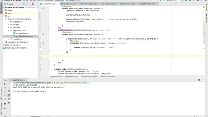208x117 pixels.
Task: Toggle the Project side tool window button
Action: 1,8
